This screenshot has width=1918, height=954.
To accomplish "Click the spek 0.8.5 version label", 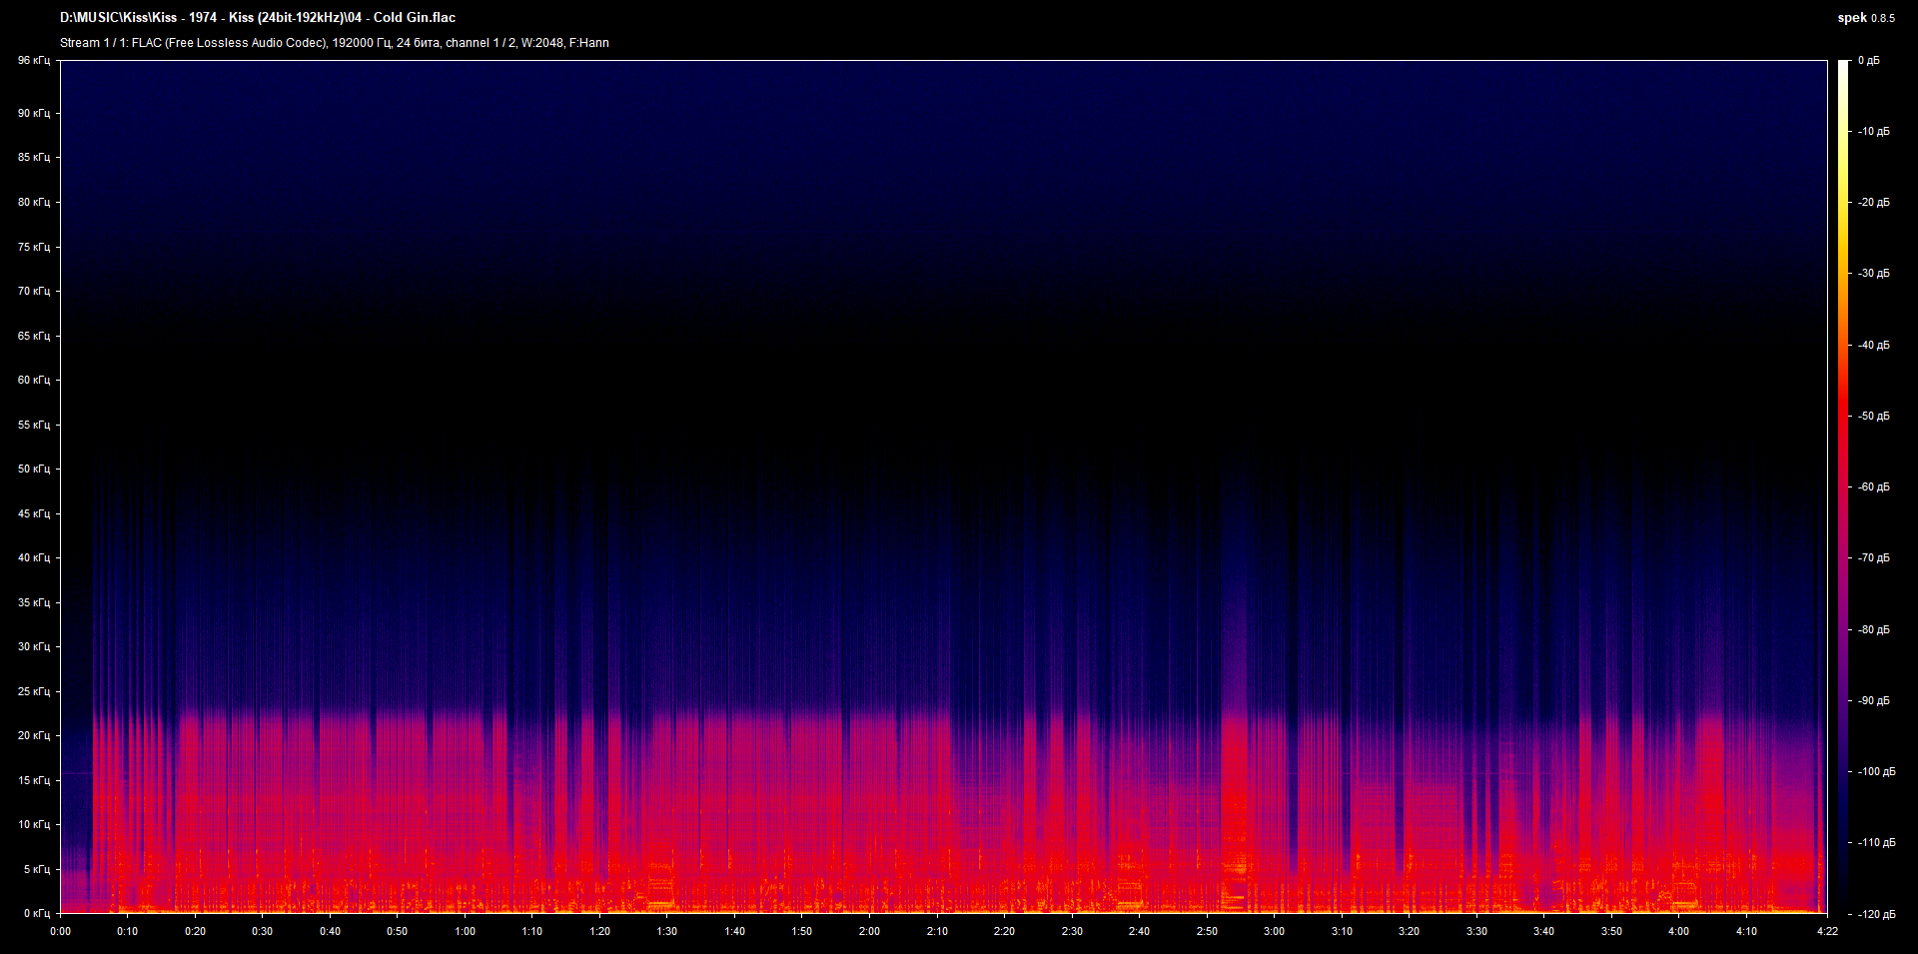I will (x=1865, y=18).
